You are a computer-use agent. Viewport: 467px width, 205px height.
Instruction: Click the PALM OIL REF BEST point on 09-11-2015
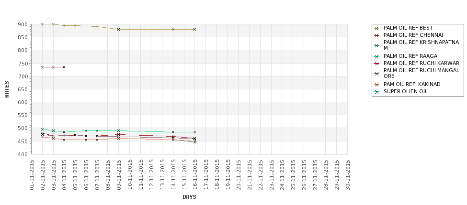pyautogui.click(x=118, y=30)
